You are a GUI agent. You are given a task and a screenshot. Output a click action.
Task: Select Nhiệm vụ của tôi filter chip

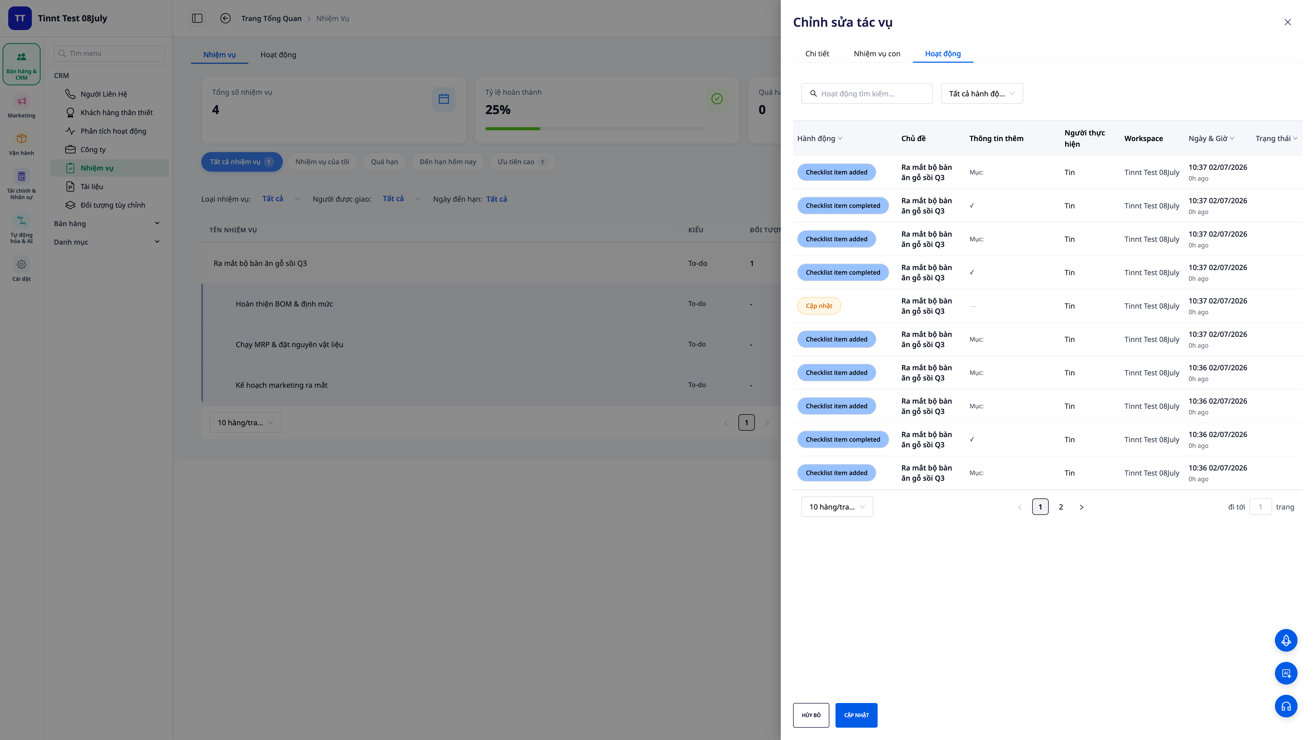322,162
